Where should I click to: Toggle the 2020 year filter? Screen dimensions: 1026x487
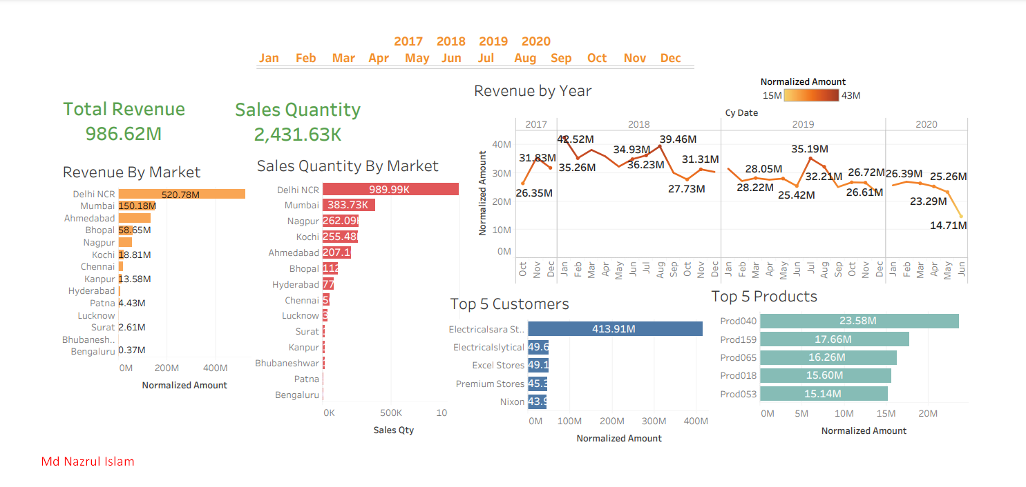535,41
